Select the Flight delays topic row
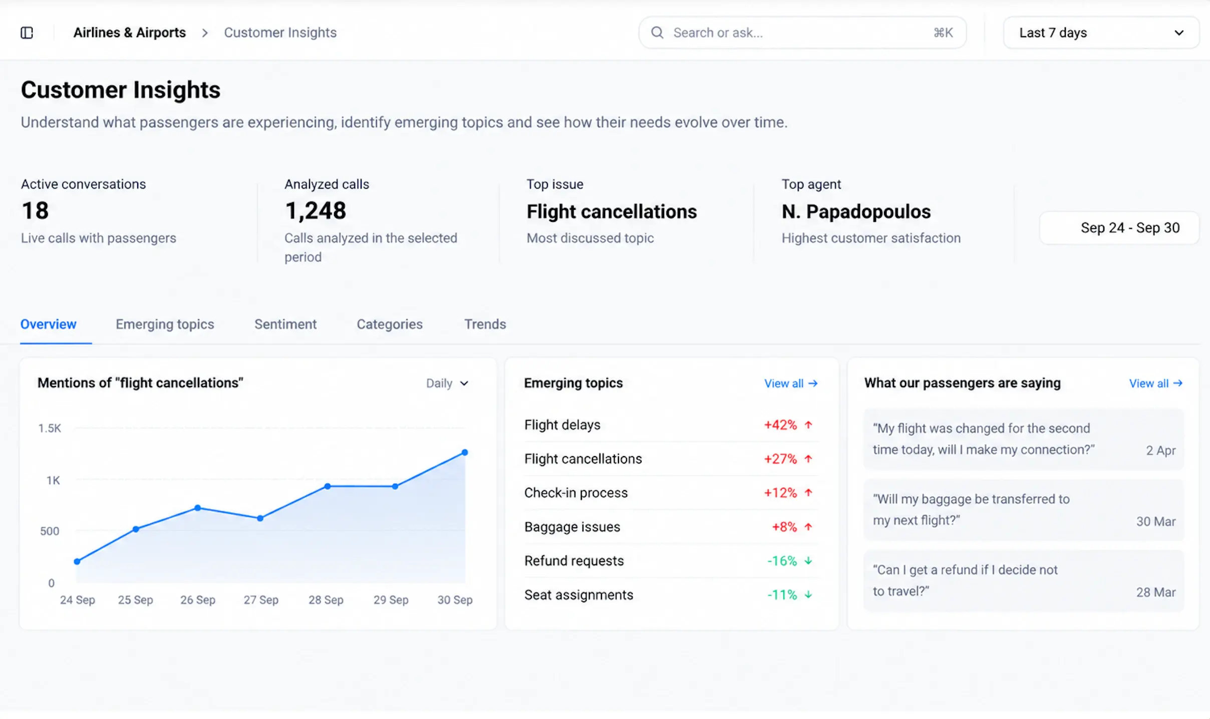 [671, 425]
